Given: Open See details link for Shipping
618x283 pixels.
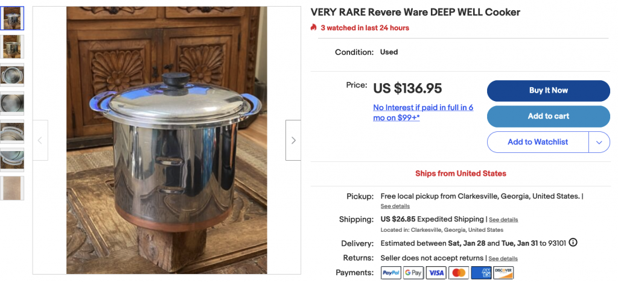Looking at the screenshot, I should (x=503, y=220).
